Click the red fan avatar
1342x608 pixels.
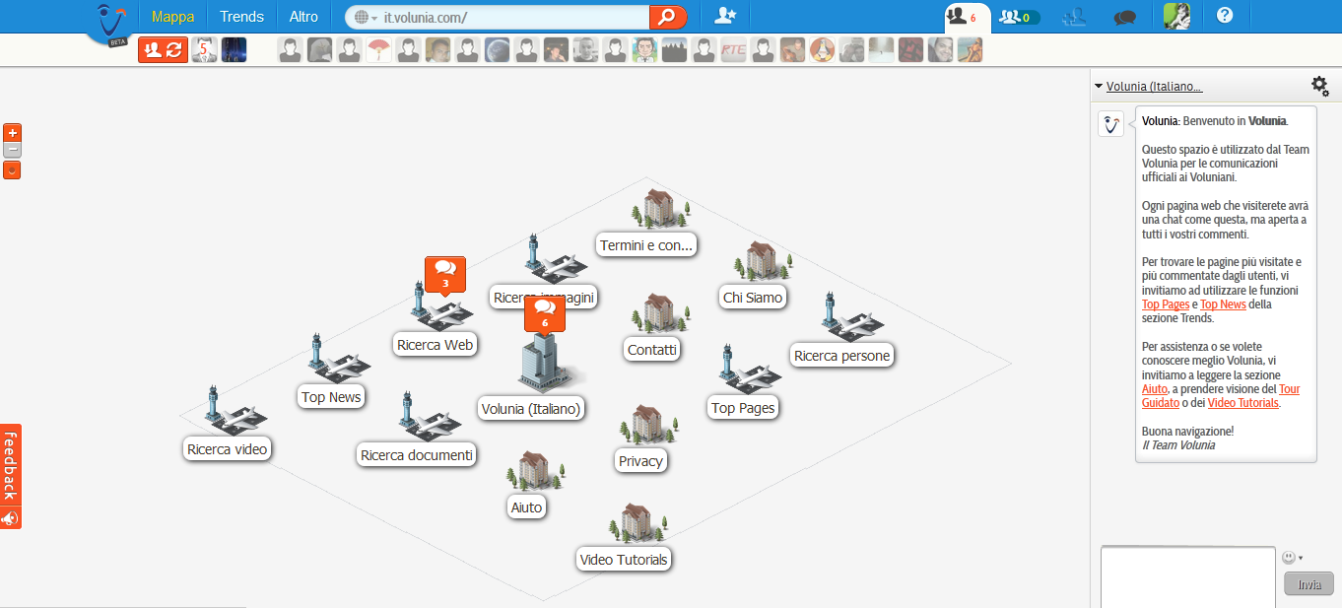[378, 50]
